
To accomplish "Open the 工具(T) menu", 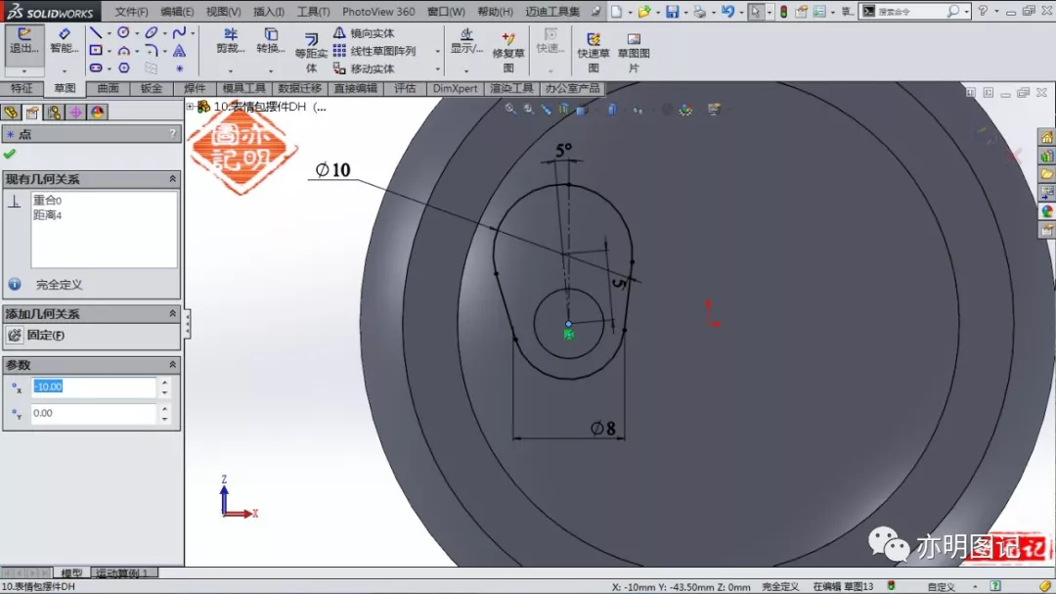I will point(313,12).
